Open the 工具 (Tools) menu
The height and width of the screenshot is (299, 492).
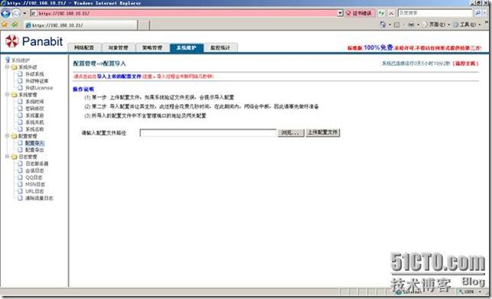point(467,24)
